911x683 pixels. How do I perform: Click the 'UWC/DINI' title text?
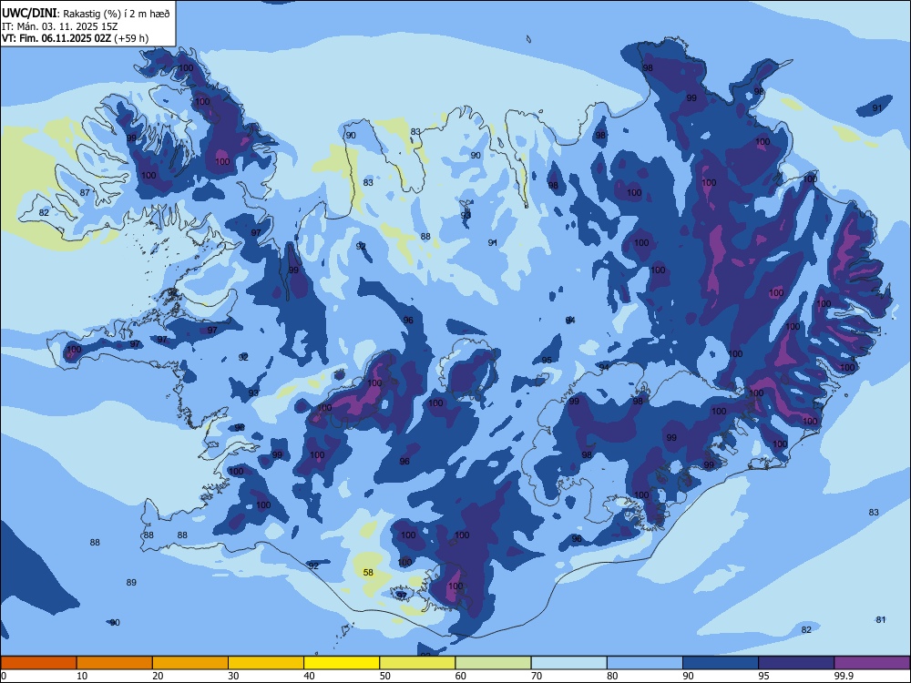click(30, 14)
